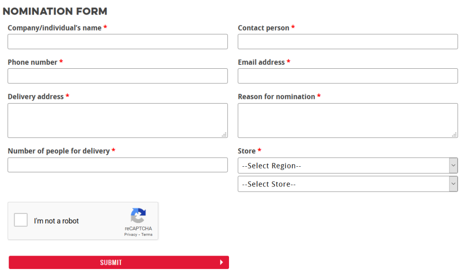Click the Reason for nomination textarea
464x275 pixels.
(348, 120)
